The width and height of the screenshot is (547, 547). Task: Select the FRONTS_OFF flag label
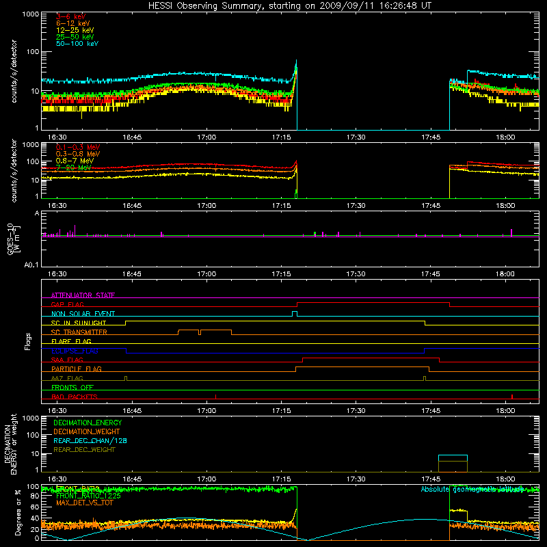(72, 387)
